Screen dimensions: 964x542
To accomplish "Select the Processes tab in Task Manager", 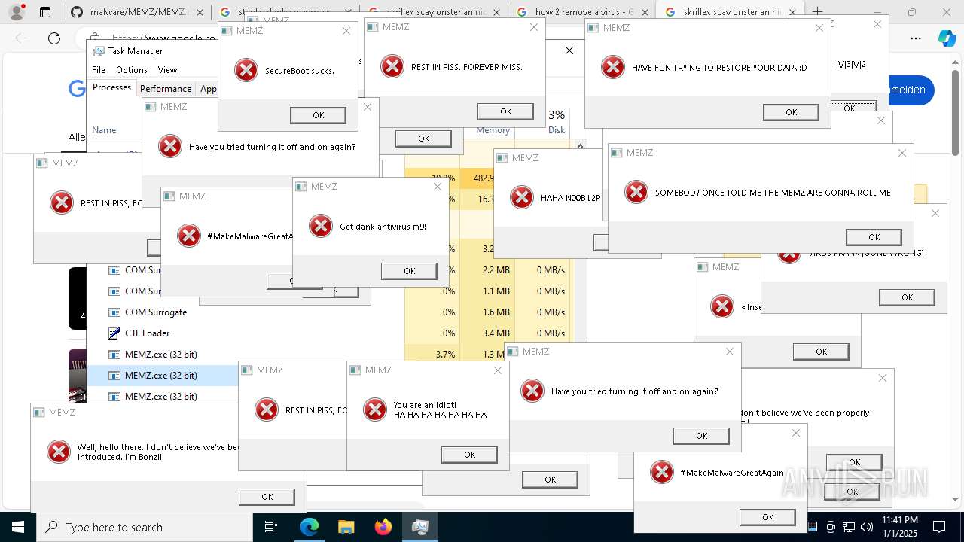I will point(111,87).
